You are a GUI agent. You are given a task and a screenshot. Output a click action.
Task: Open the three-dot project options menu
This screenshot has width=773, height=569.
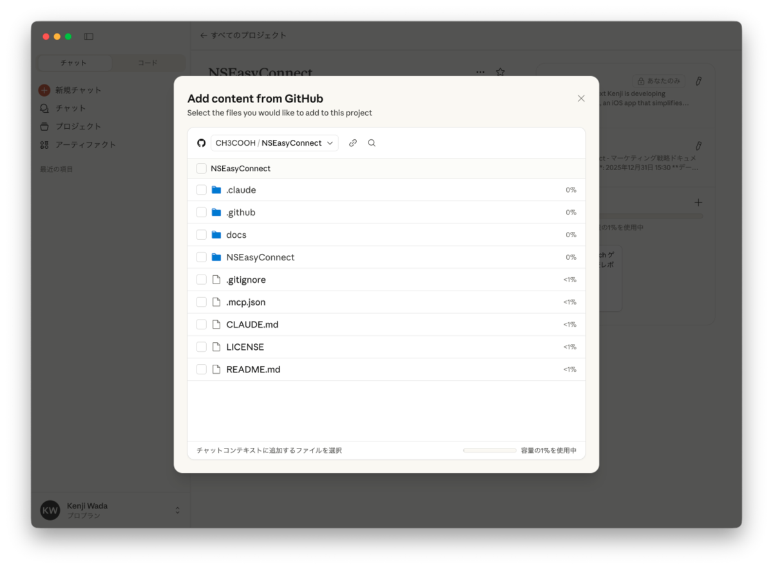coord(480,72)
